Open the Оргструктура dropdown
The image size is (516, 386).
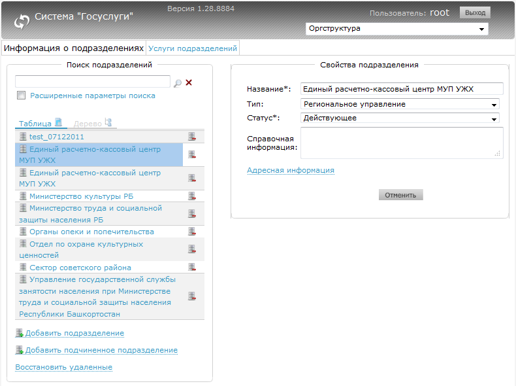[397, 29]
